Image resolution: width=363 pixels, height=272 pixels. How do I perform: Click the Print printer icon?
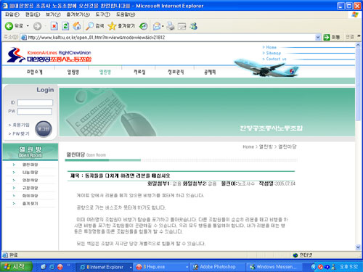(x=171, y=26)
